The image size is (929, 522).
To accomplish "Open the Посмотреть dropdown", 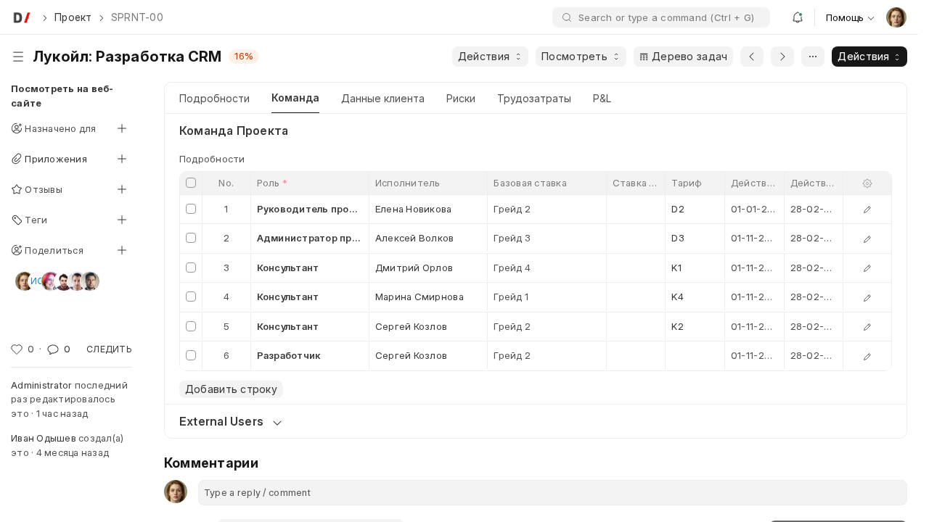I will point(581,57).
